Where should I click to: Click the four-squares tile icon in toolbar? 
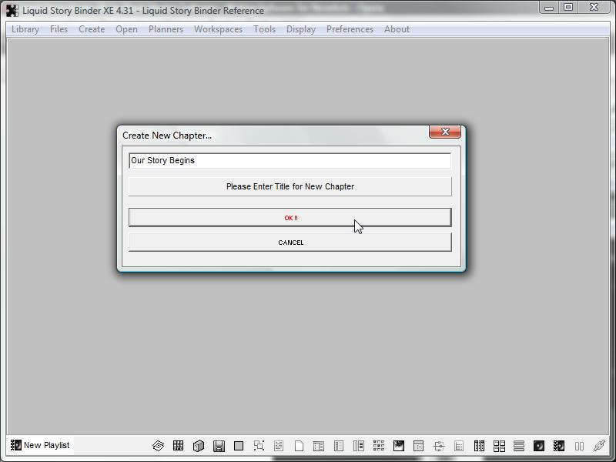click(x=499, y=446)
